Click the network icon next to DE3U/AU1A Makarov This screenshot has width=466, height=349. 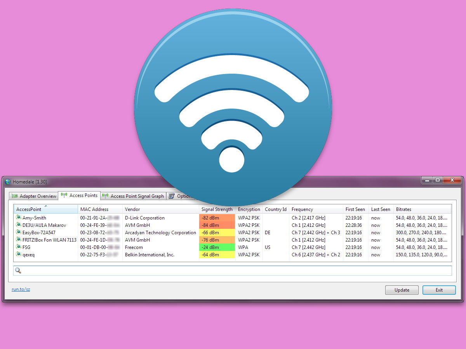18,225
